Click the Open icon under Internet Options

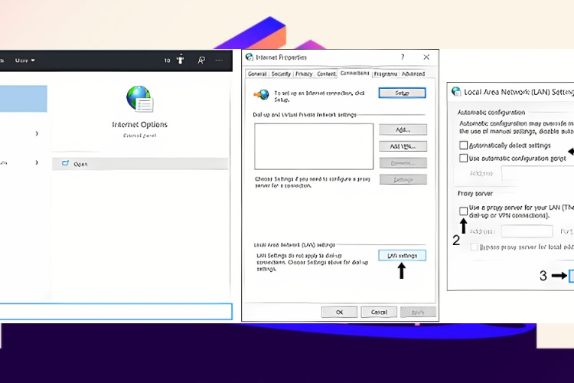click(65, 163)
